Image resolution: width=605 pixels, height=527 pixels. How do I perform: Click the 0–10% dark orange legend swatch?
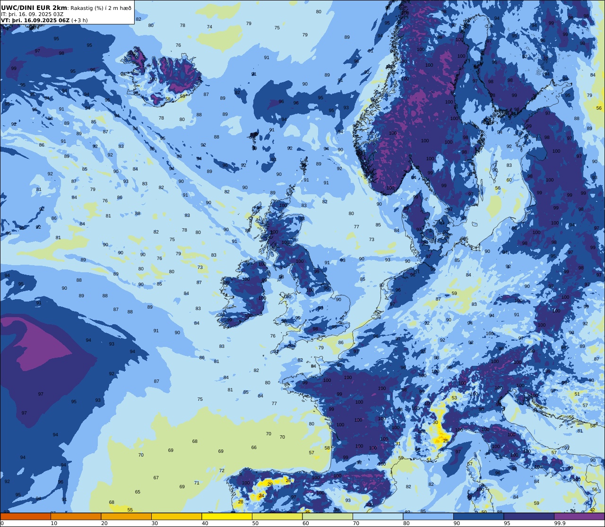pos(26,517)
